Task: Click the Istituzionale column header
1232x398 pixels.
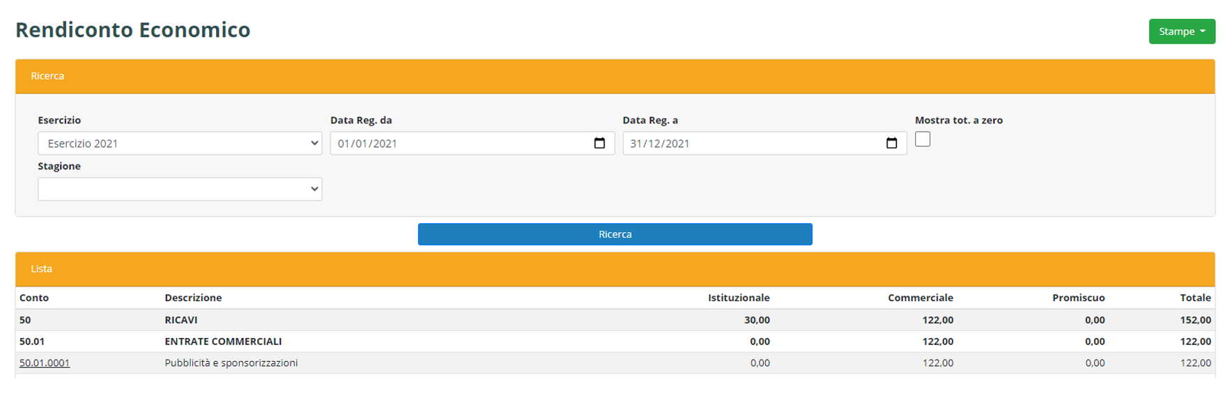Action: coord(739,298)
